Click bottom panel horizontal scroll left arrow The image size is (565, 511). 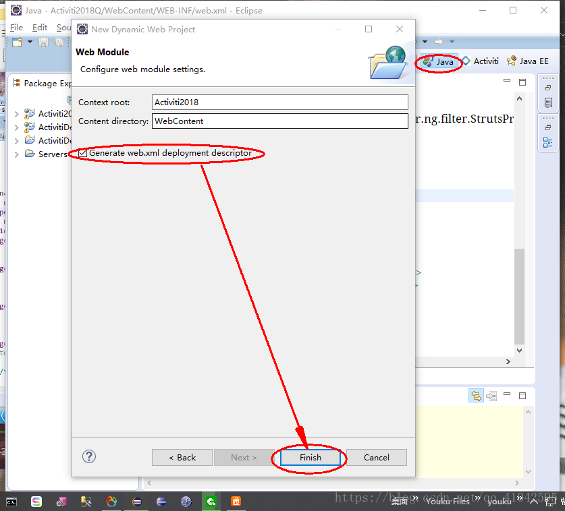pos(149,483)
